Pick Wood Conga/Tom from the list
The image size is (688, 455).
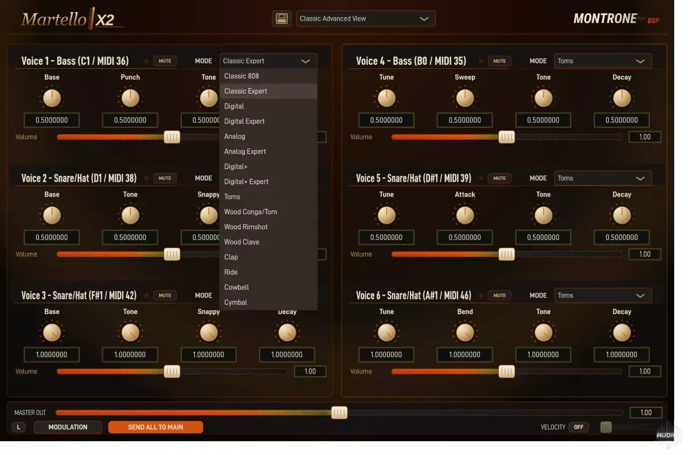268,211
